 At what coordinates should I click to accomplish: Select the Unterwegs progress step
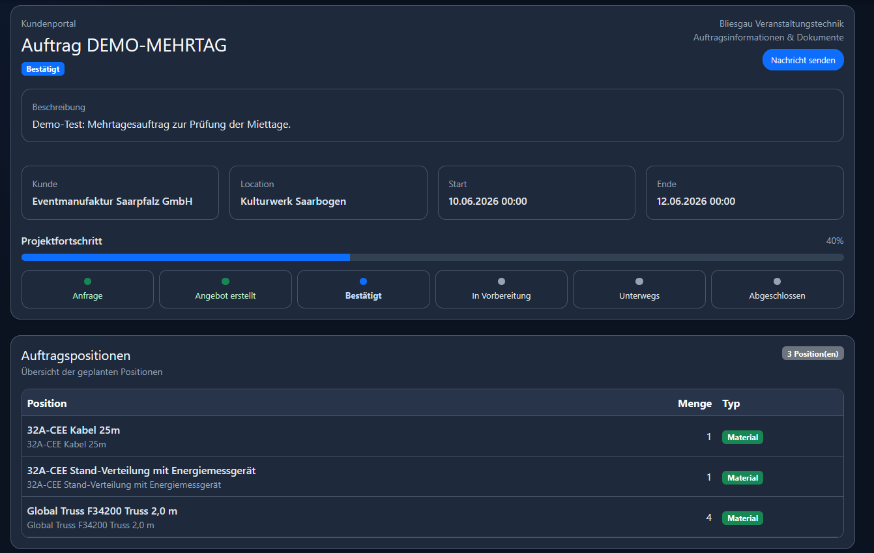[639, 289]
